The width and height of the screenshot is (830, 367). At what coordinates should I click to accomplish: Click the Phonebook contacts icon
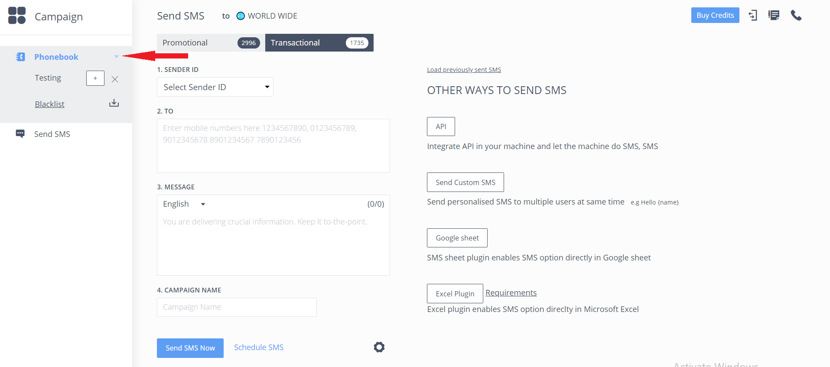pos(20,57)
